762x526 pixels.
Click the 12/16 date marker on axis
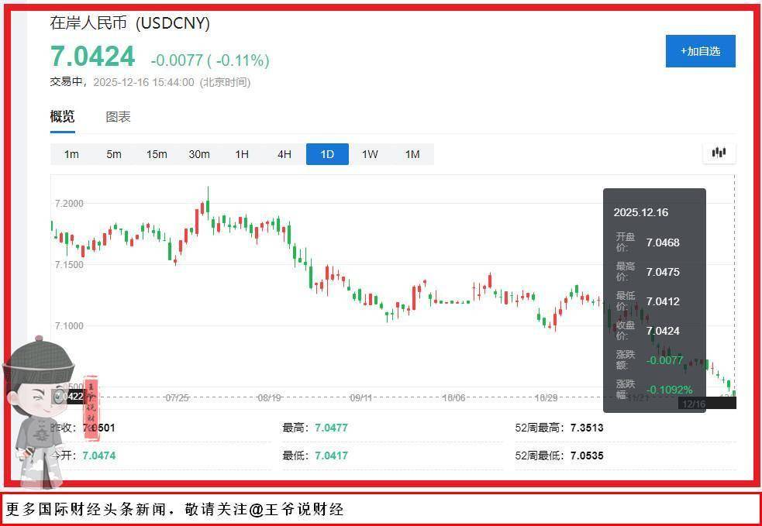click(x=691, y=404)
